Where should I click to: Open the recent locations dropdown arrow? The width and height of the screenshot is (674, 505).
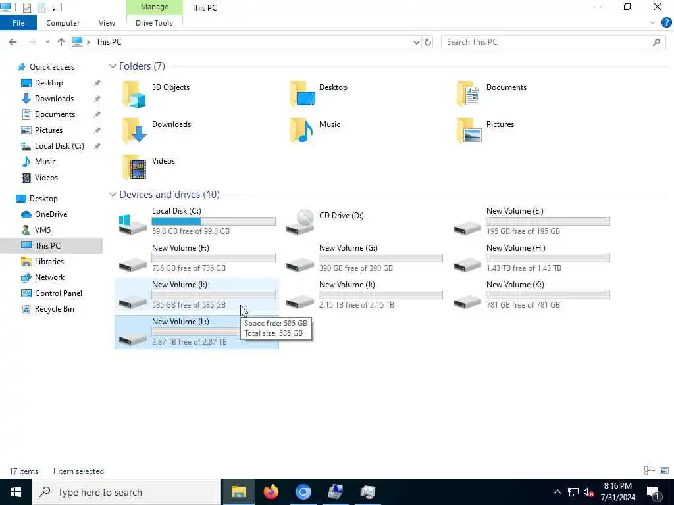(47, 42)
